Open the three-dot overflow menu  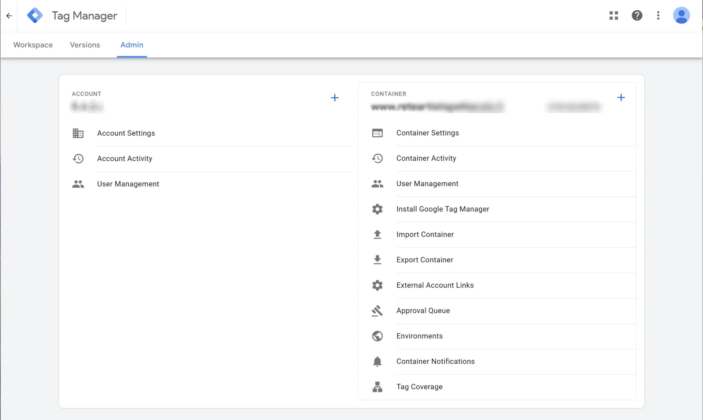(658, 15)
